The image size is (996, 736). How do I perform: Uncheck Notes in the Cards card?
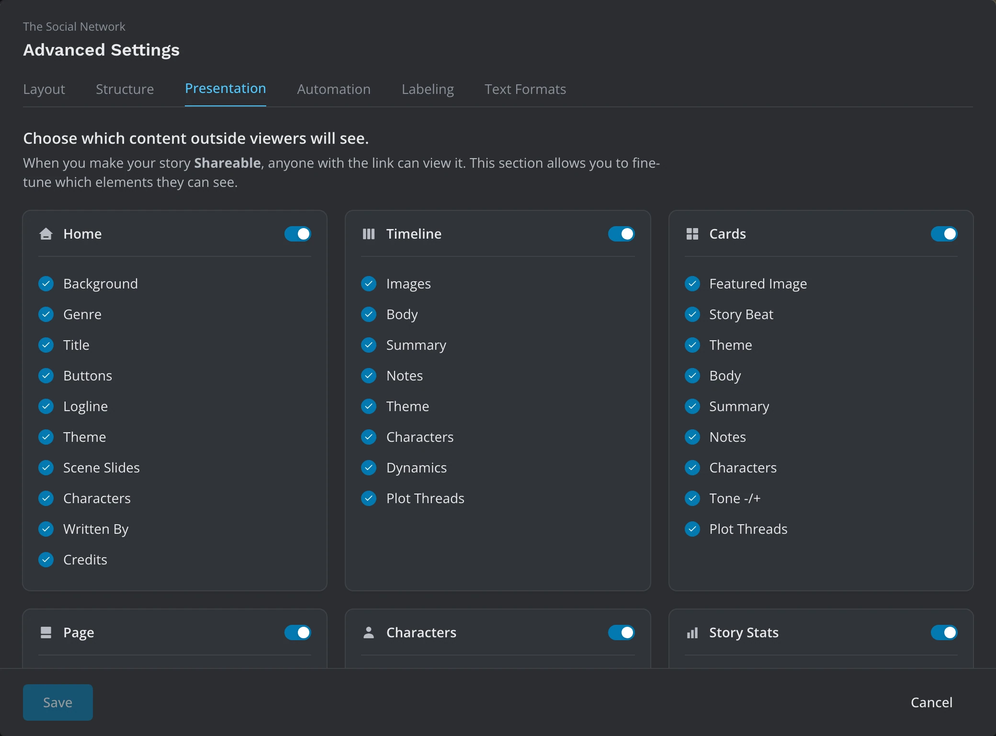click(692, 437)
